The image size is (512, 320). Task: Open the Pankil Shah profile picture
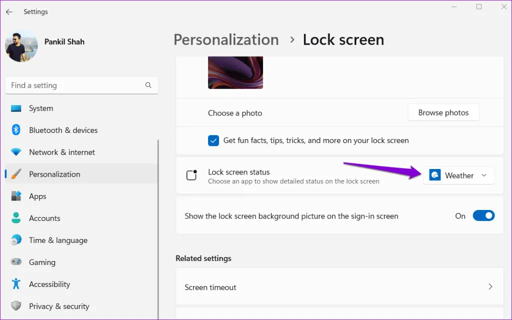tap(21, 45)
